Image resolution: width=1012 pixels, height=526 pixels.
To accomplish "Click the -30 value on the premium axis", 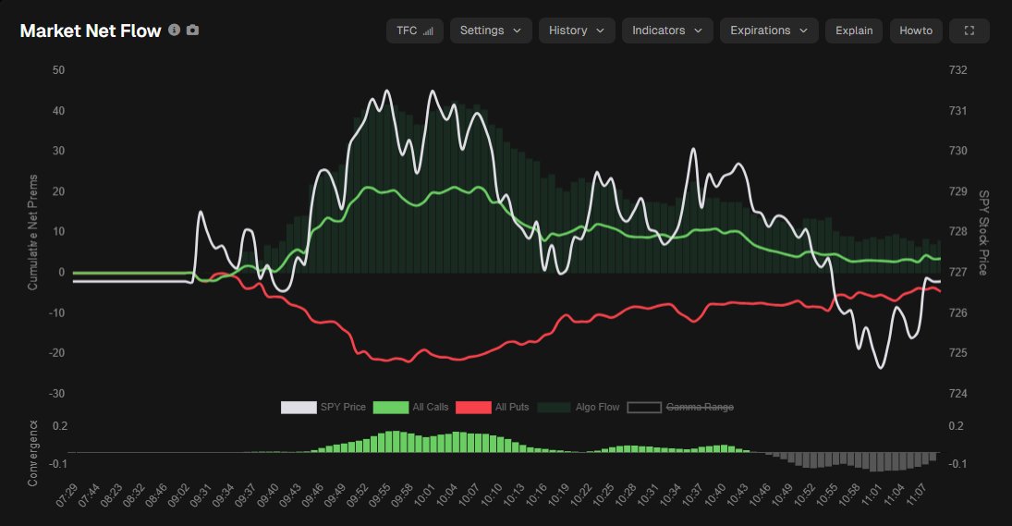I will coord(56,394).
